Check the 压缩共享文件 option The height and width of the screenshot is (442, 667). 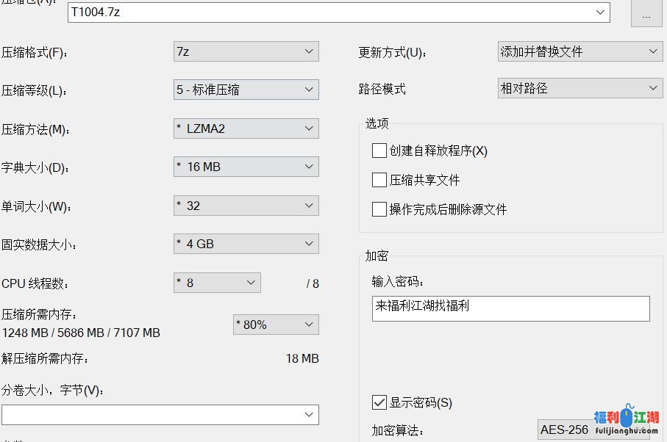379,180
